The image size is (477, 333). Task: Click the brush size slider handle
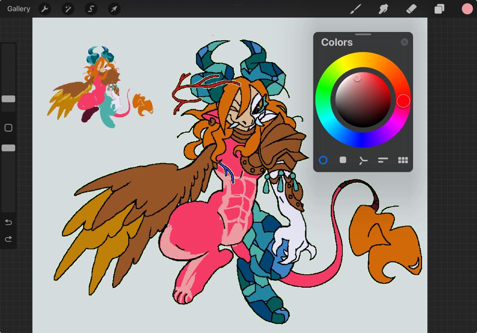(x=9, y=99)
